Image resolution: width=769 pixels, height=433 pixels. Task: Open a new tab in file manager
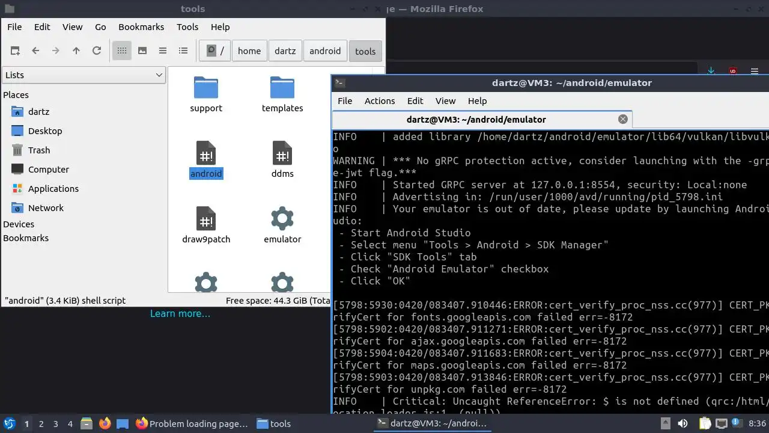pyautogui.click(x=15, y=51)
